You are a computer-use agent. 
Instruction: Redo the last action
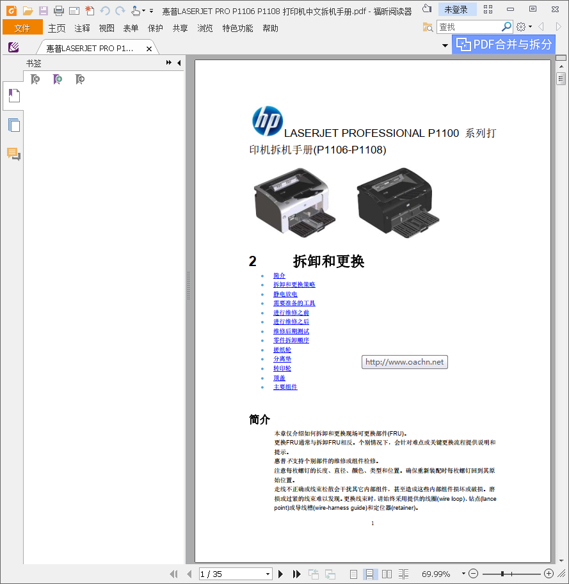[x=120, y=11]
